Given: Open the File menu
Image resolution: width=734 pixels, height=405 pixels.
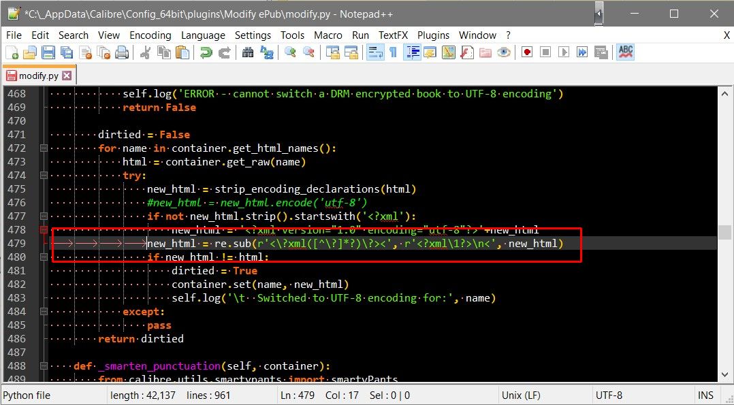Looking at the screenshot, I should tap(14, 35).
